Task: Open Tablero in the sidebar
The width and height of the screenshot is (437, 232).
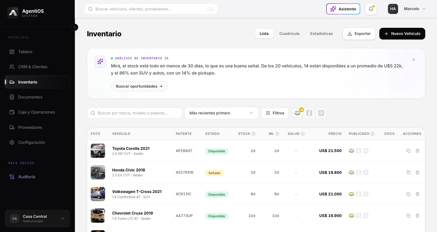Action: coord(37,52)
